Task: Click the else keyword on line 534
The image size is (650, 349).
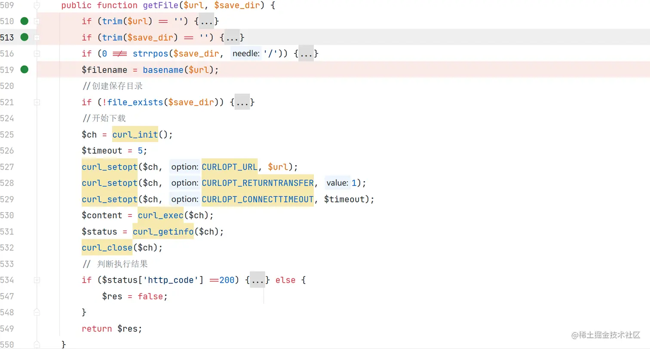Action: tap(285, 280)
